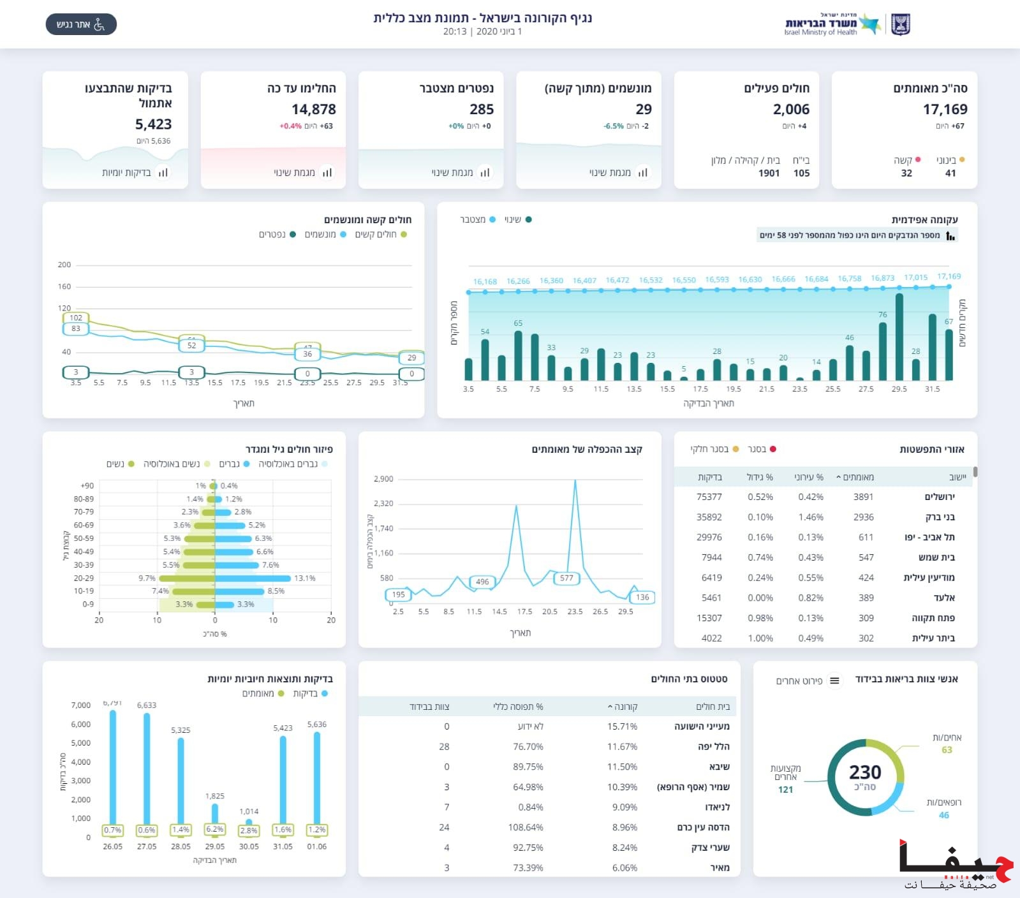Image resolution: width=1020 pixels, height=898 pixels.
Task: Click the outbreak areas table scrollbar
Action: tap(975, 473)
